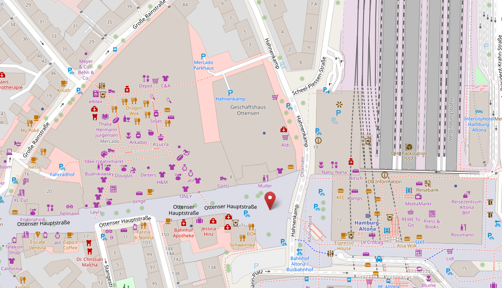Viewport: 502px width, 288px height.
Task: Select the Press & Books newsstand icon
Action: click(432, 213)
